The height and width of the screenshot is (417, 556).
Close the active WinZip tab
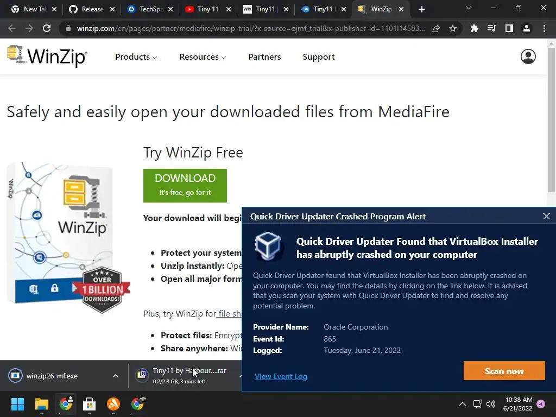(x=401, y=10)
